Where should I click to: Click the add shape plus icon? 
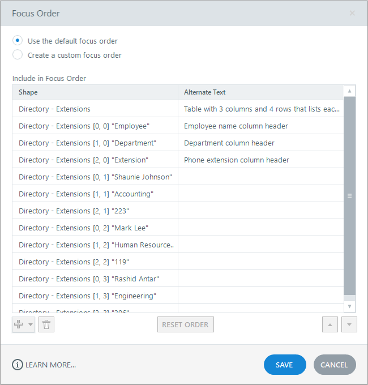[x=19, y=324]
